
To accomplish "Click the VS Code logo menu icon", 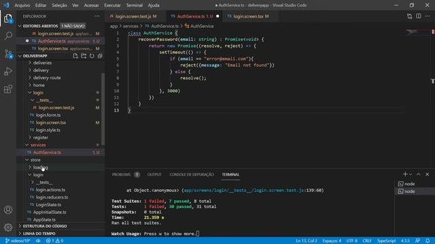I will click(6, 5).
